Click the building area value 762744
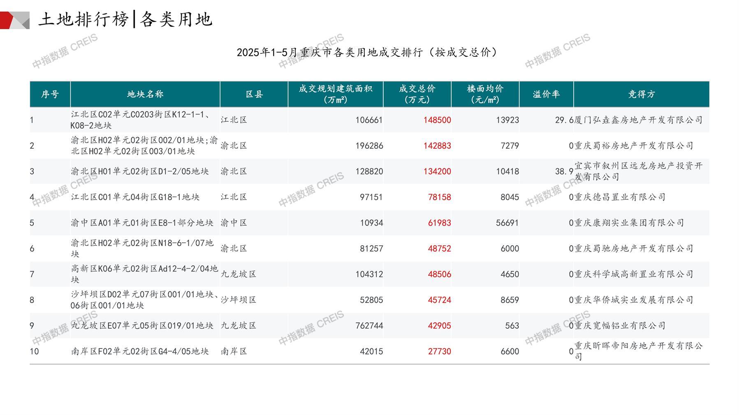This screenshot has width=739, height=415. tap(369, 326)
